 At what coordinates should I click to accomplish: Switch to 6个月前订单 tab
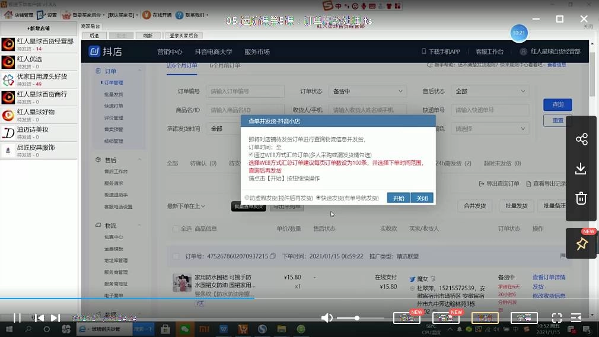(225, 66)
